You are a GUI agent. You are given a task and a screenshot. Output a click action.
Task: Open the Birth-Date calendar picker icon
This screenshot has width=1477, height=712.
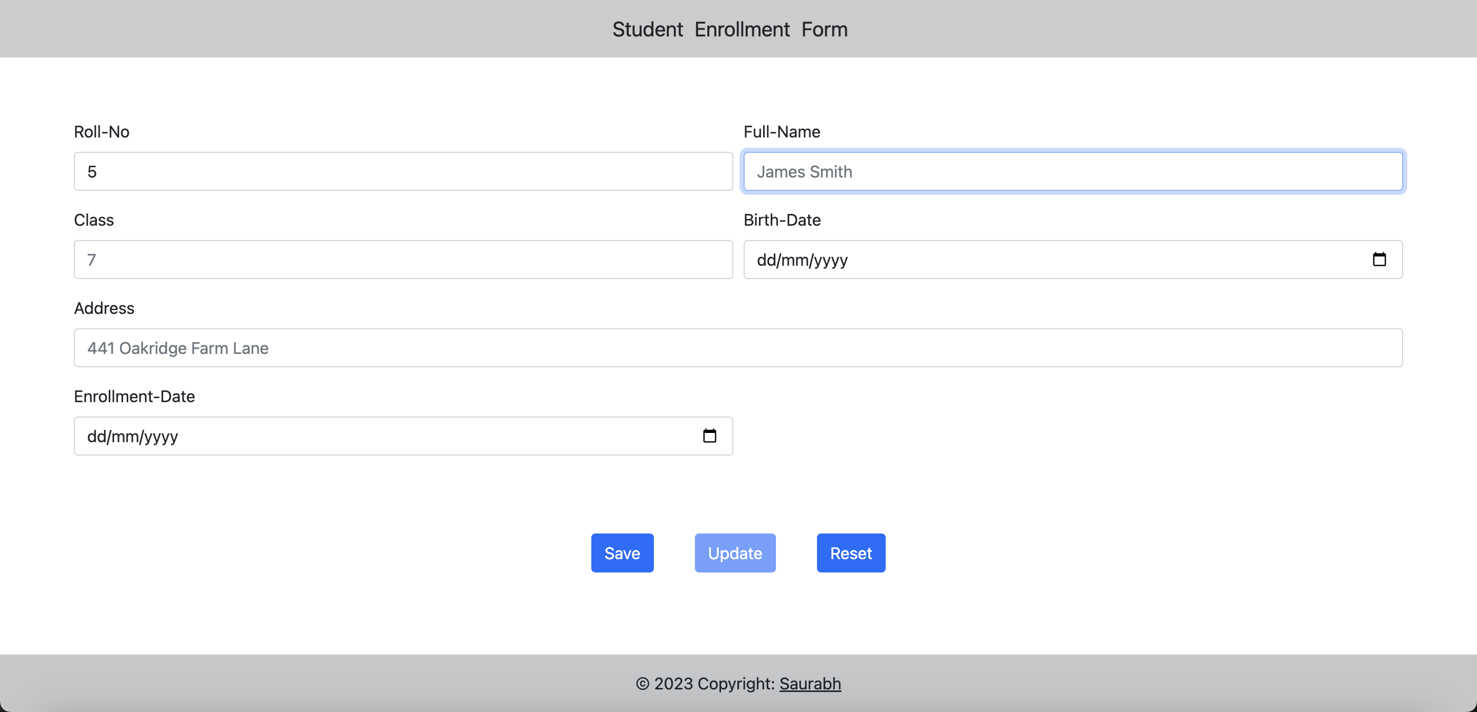(1380, 259)
